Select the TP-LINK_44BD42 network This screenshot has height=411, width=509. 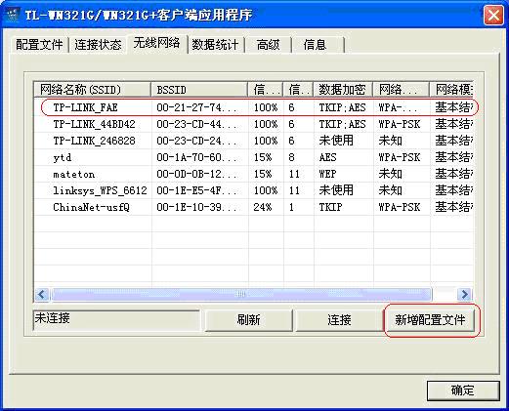(254, 124)
